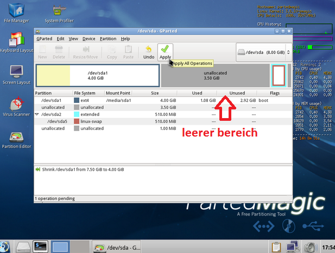Image resolution: width=335 pixels, height=253 pixels.
Task: Open the System Profiler desktop icon
Action: pos(59,13)
